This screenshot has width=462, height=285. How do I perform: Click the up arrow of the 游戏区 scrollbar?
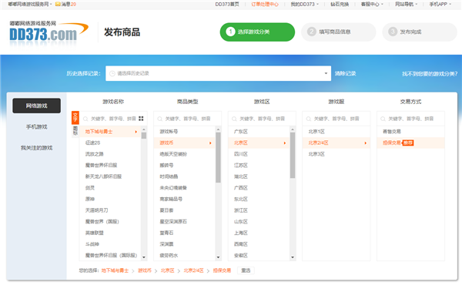point(293,129)
